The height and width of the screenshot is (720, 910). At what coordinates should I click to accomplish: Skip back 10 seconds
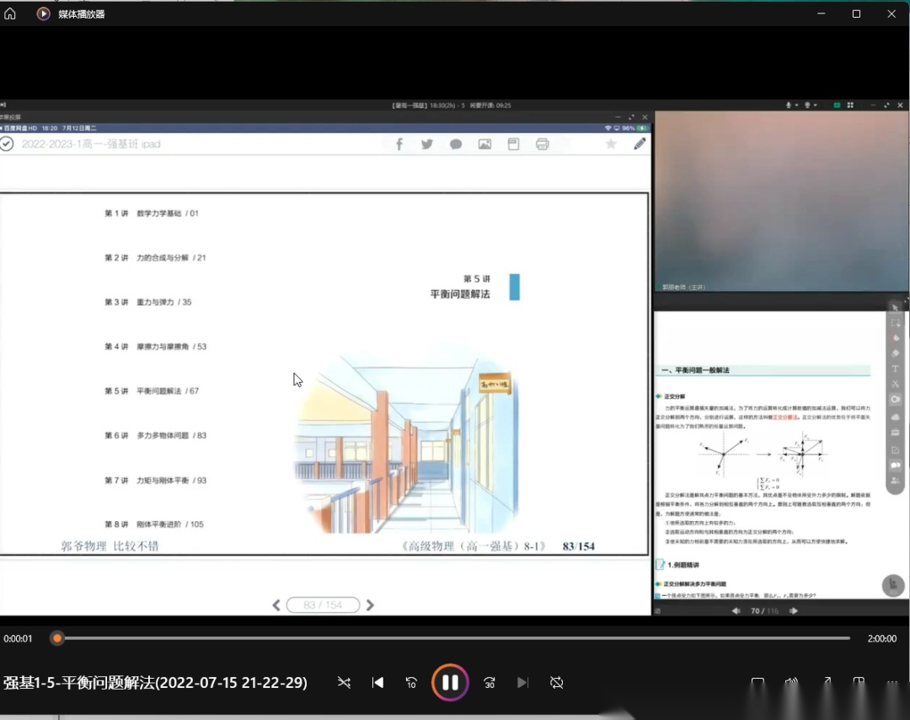[x=411, y=683]
